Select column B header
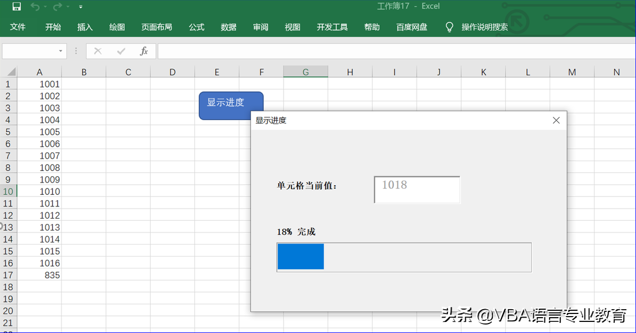Image resolution: width=636 pixels, height=333 pixels. [84, 72]
